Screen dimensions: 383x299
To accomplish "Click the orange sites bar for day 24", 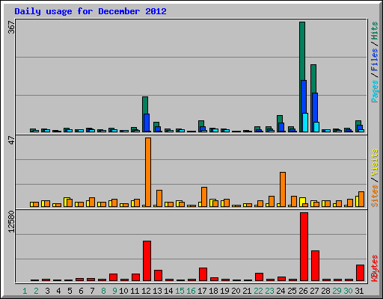I will click(x=283, y=189).
